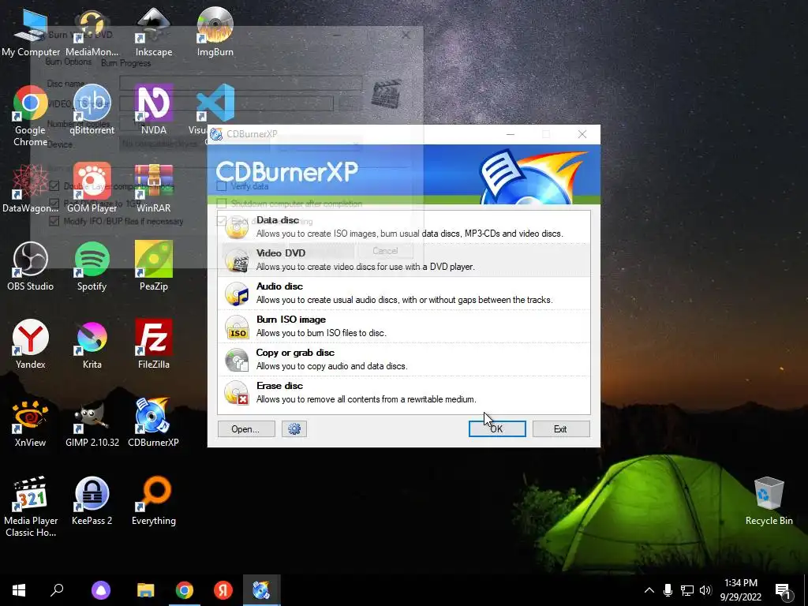The image size is (808, 606).
Task: Open the notification center icon
Action: (783, 591)
